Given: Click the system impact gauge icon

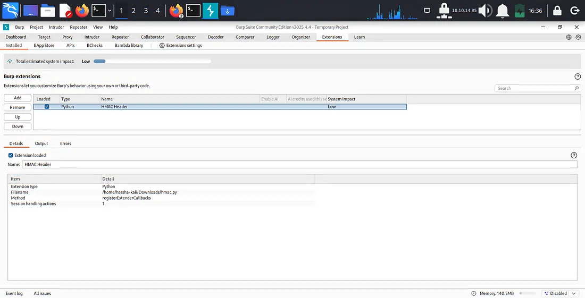Looking at the screenshot, I should click(10, 61).
